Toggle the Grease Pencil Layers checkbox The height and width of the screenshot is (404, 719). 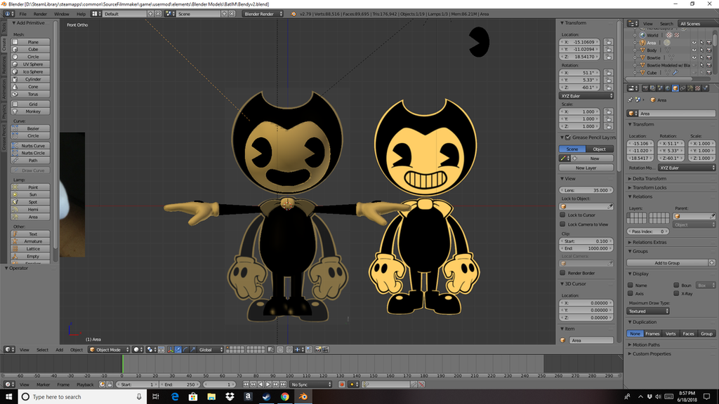tap(568, 137)
